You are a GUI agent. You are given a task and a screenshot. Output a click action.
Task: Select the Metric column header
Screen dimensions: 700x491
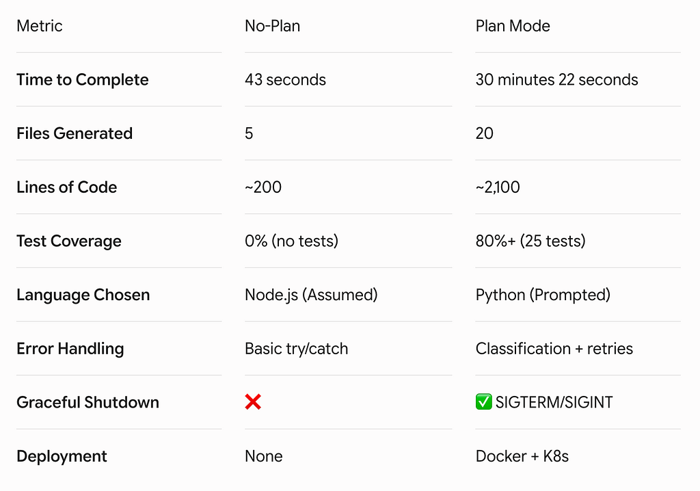click(x=39, y=26)
